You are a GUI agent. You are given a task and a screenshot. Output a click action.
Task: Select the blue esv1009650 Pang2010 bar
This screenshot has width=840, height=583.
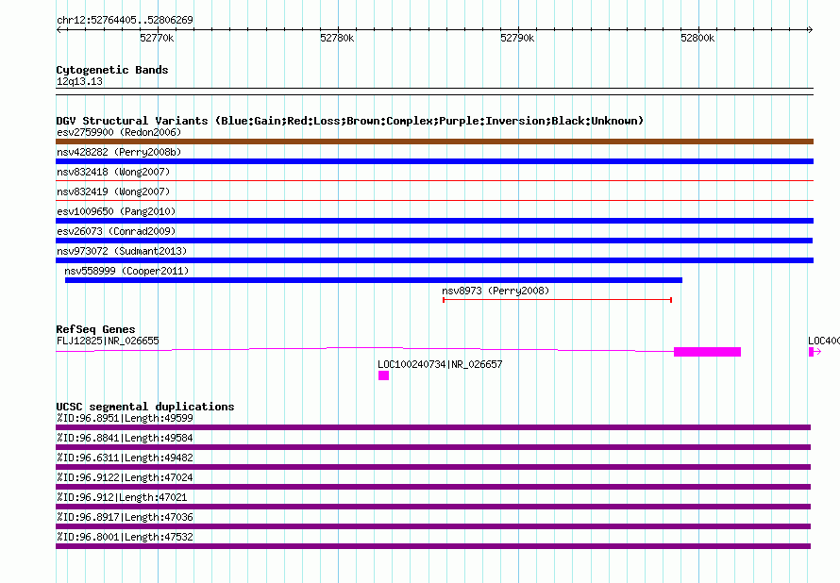(x=434, y=221)
